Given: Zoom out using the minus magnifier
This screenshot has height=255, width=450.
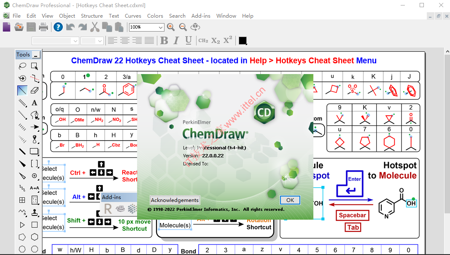Looking at the screenshot, I should click(183, 27).
